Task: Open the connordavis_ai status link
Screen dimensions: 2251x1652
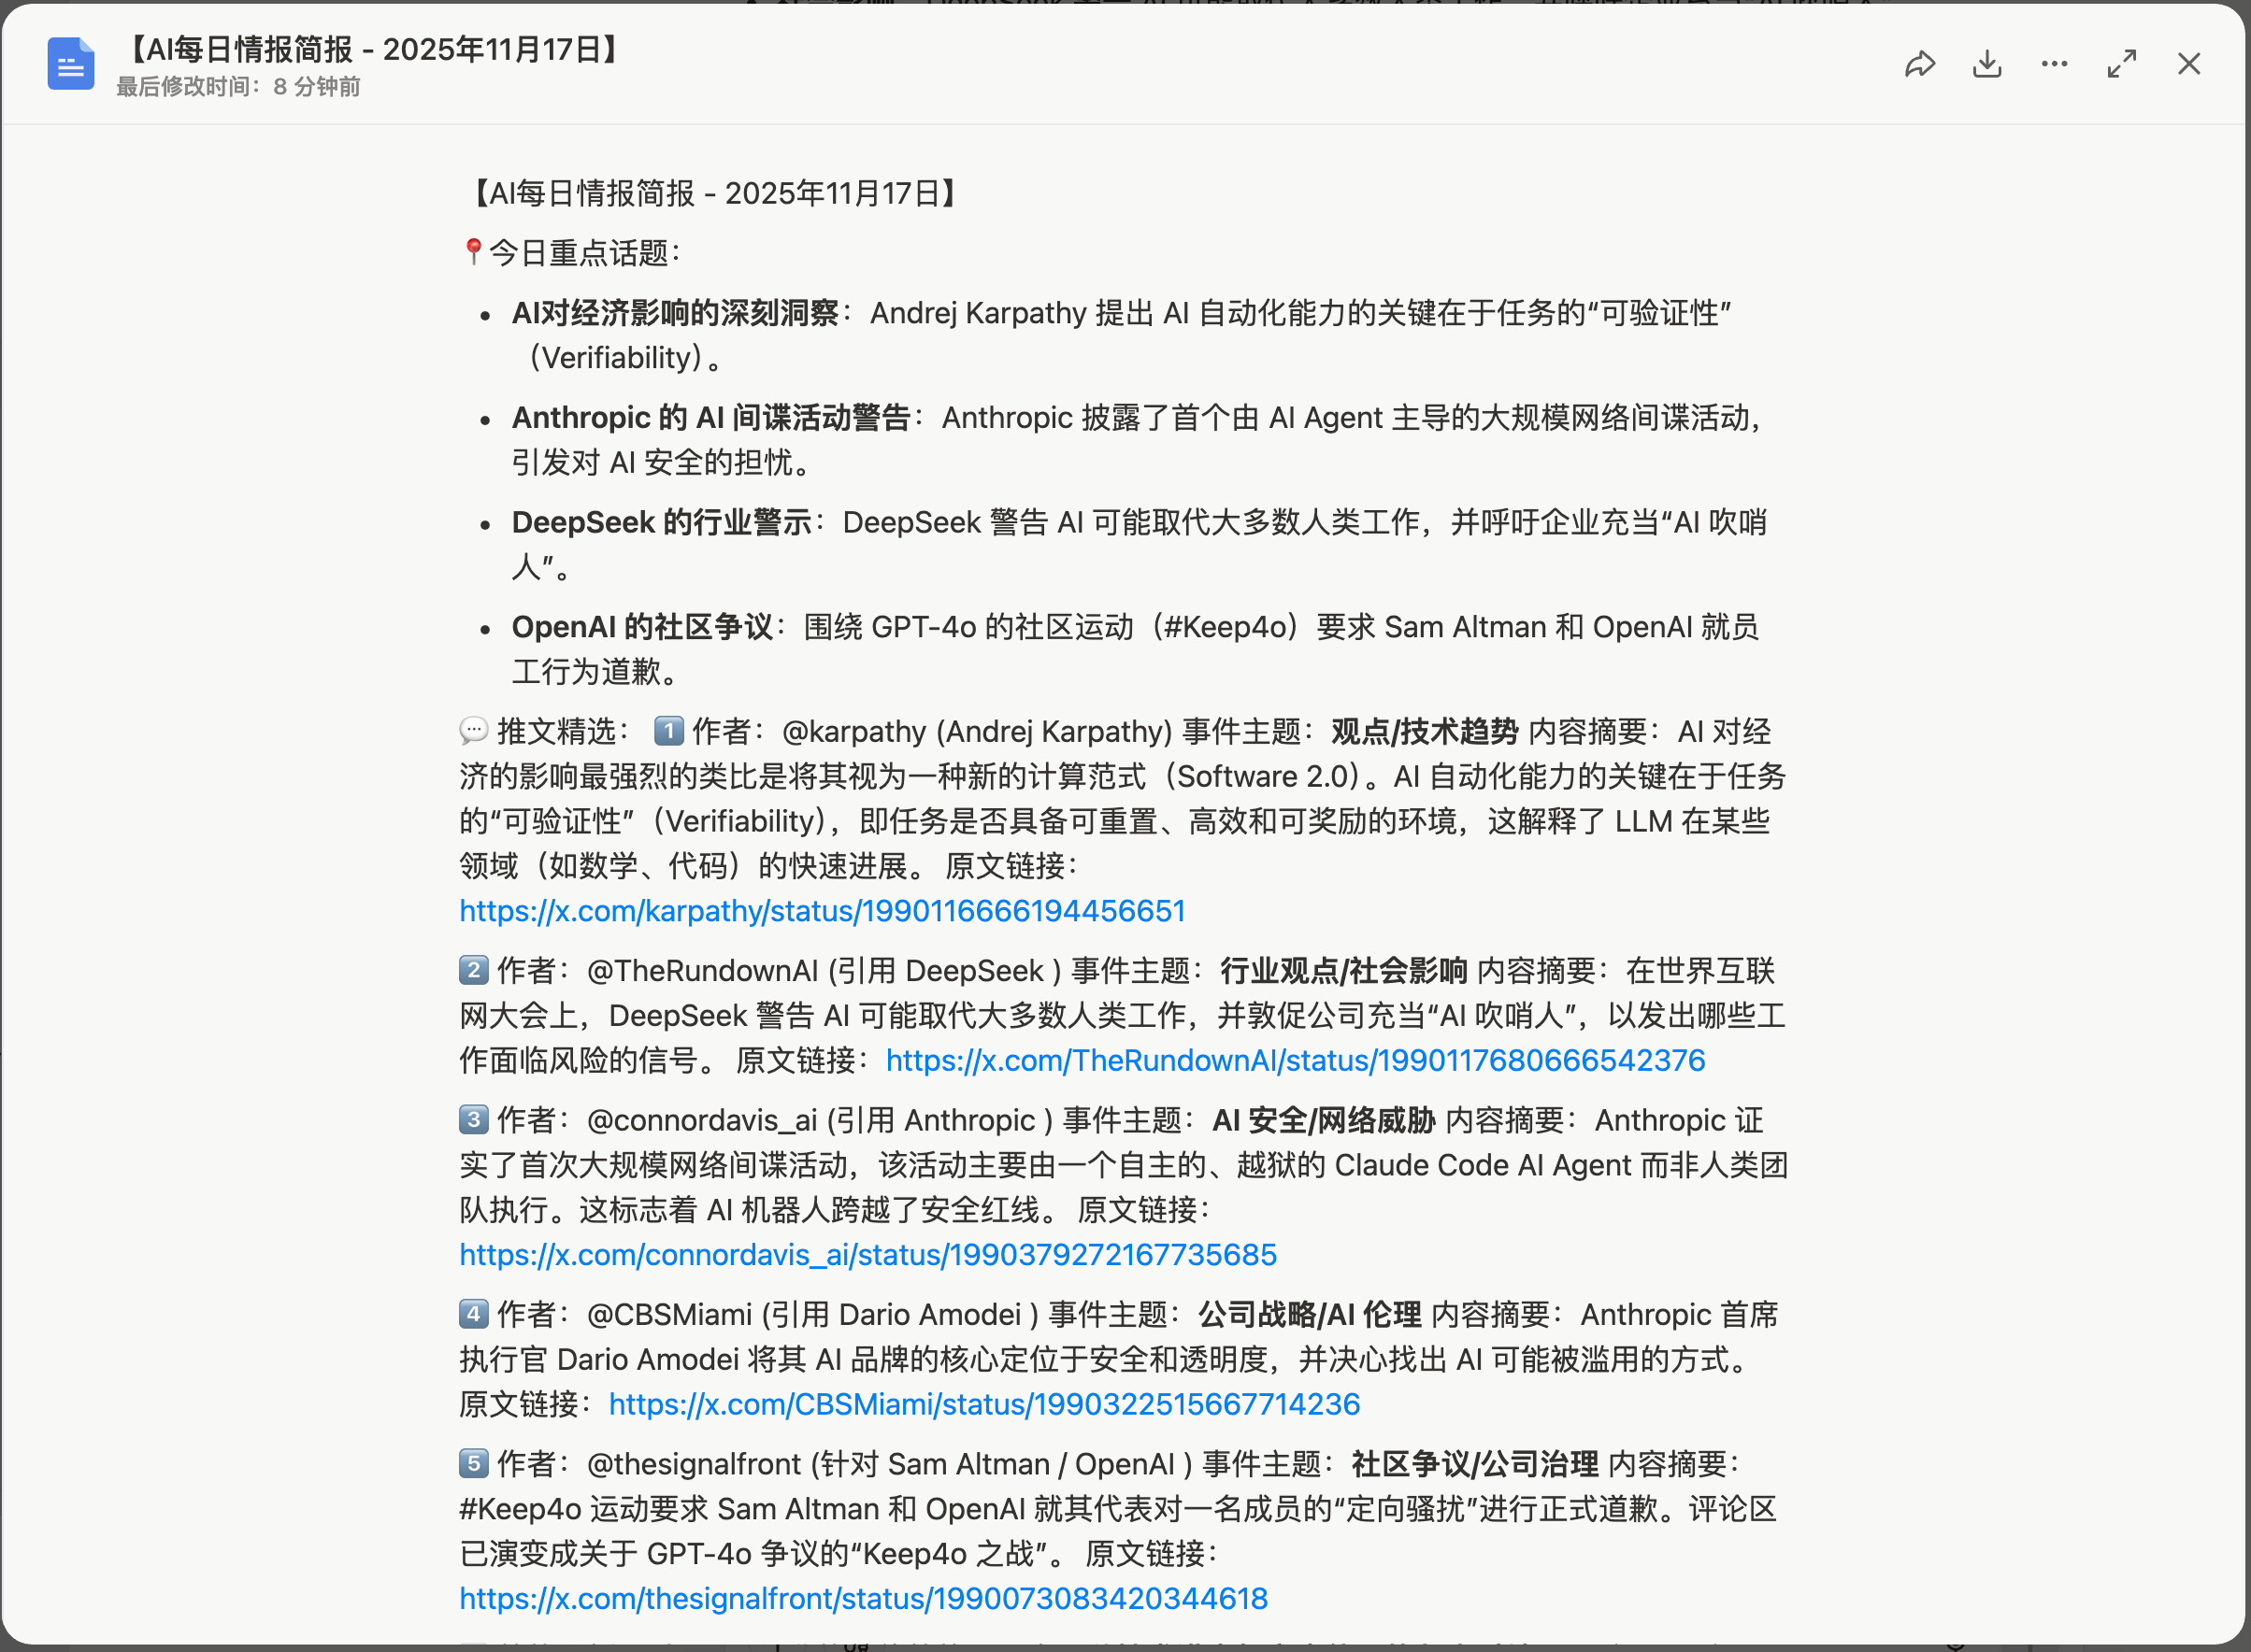Action: [867, 1255]
